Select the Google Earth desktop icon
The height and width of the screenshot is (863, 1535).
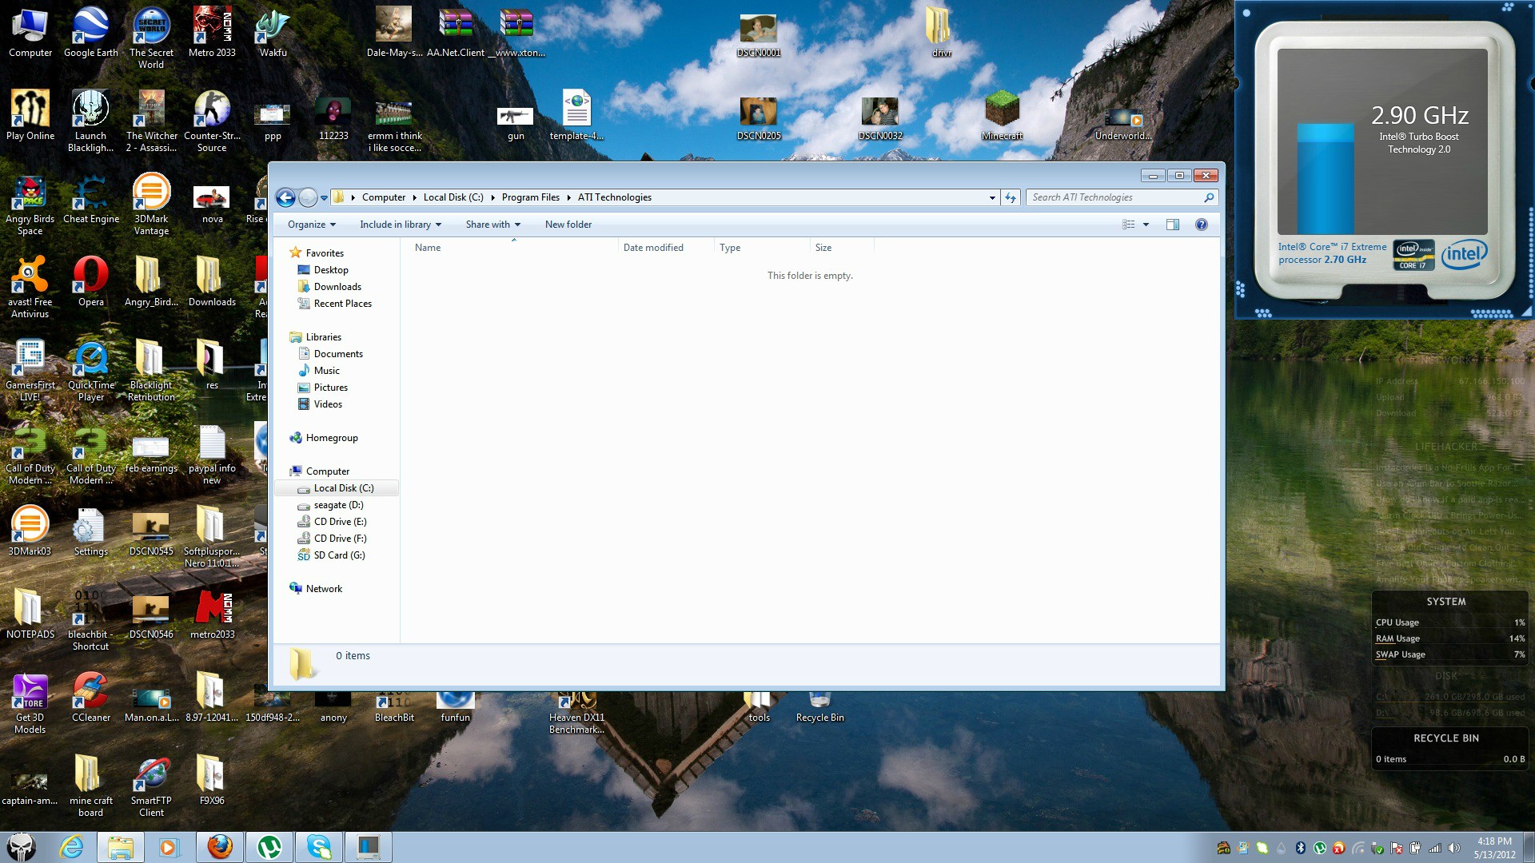coord(90,33)
